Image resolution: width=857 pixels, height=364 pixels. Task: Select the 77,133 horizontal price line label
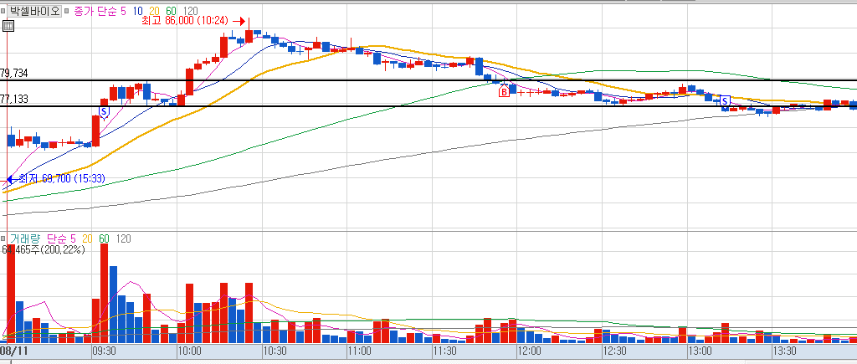pos(14,99)
